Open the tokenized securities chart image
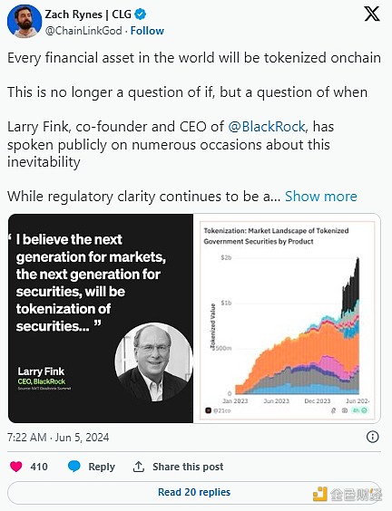This screenshot has height=511, width=392. tap(287, 318)
